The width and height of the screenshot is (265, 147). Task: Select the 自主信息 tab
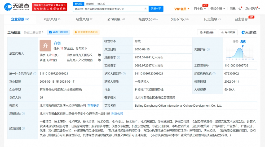[x=241, y=19]
